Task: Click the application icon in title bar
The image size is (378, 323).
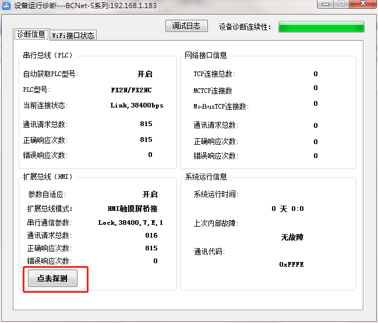Action: tap(6, 4)
